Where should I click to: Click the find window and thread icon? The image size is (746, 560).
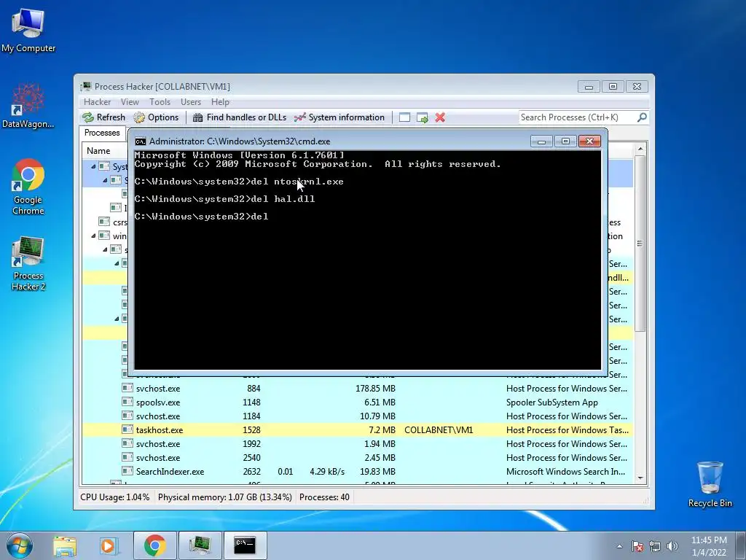pyautogui.click(x=422, y=117)
